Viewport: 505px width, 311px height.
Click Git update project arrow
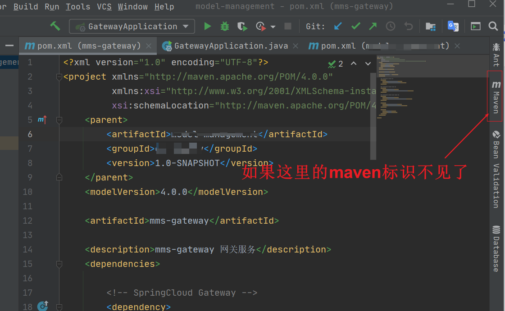click(338, 26)
